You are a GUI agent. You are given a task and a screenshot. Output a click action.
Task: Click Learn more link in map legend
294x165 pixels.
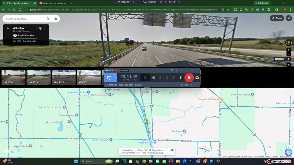pyautogui.click(x=158, y=153)
